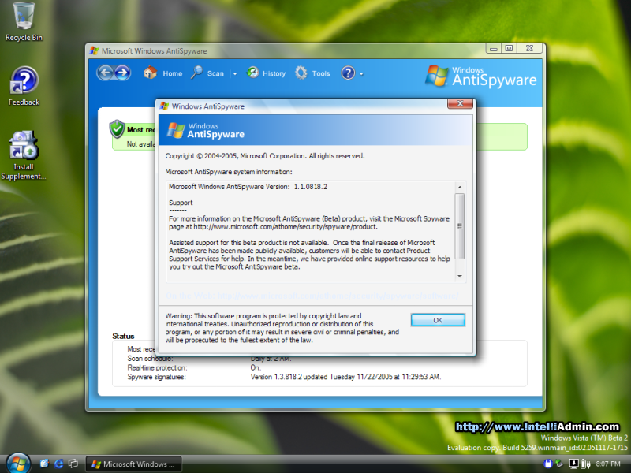Go to Home via the house icon
Screen dimensions: 631x473
pos(150,73)
